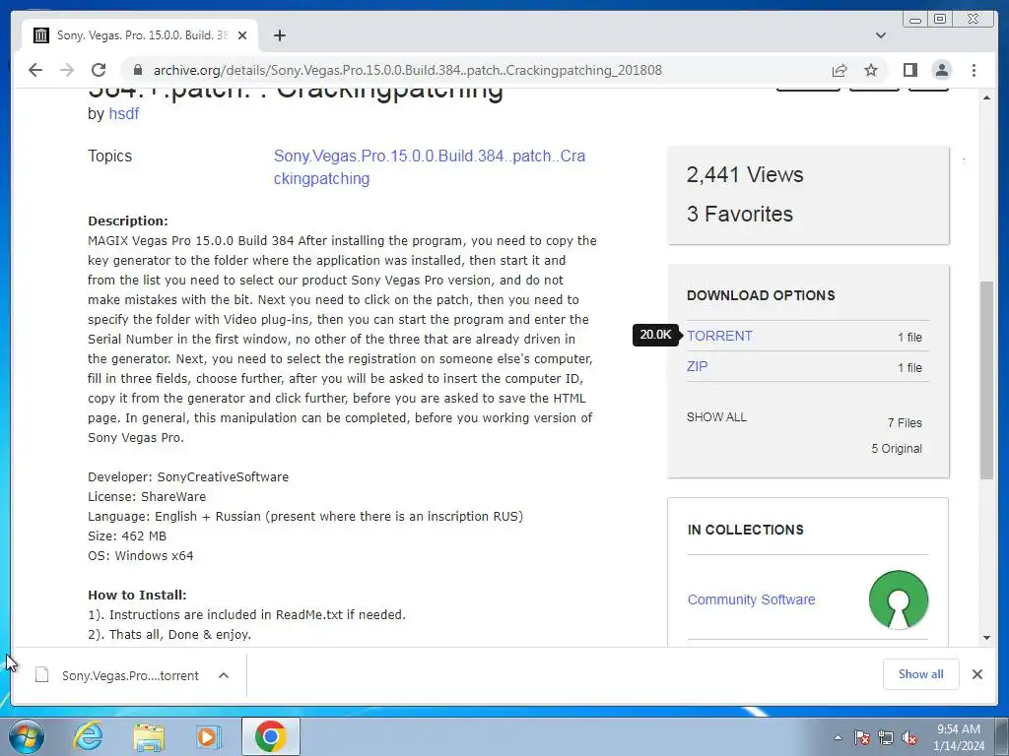The height and width of the screenshot is (756, 1009).
Task: Click the 5 Original files text
Action: 897,449
